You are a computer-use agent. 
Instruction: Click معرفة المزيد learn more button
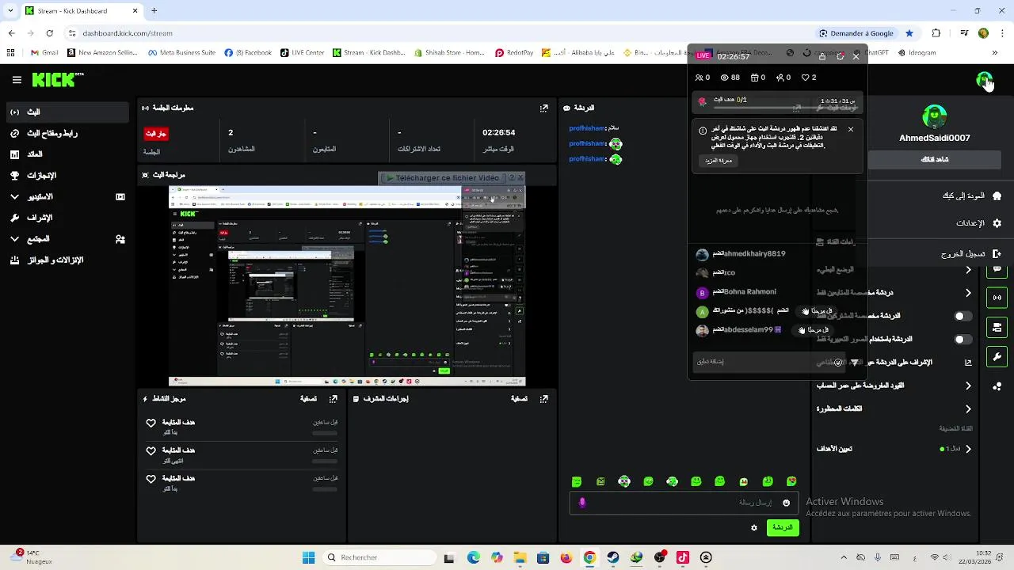click(x=719, y=161)
